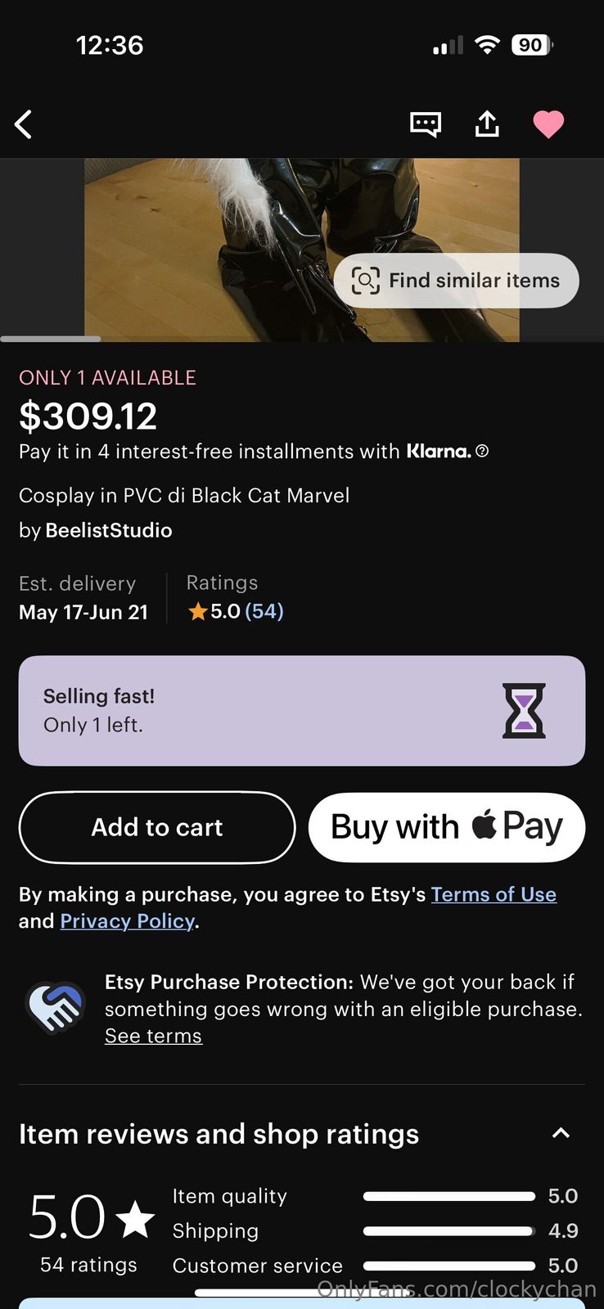
Task: Open the 54 ratings count link
Action: click(264, 611)
